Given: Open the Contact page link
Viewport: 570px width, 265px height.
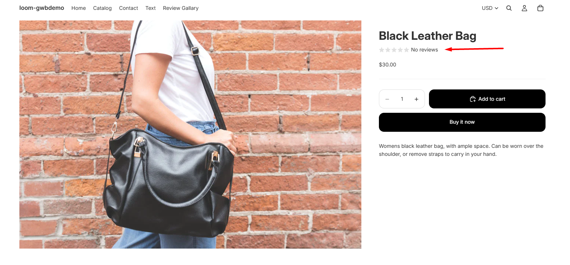Looking at the screenshot, I should coord(129,8).
